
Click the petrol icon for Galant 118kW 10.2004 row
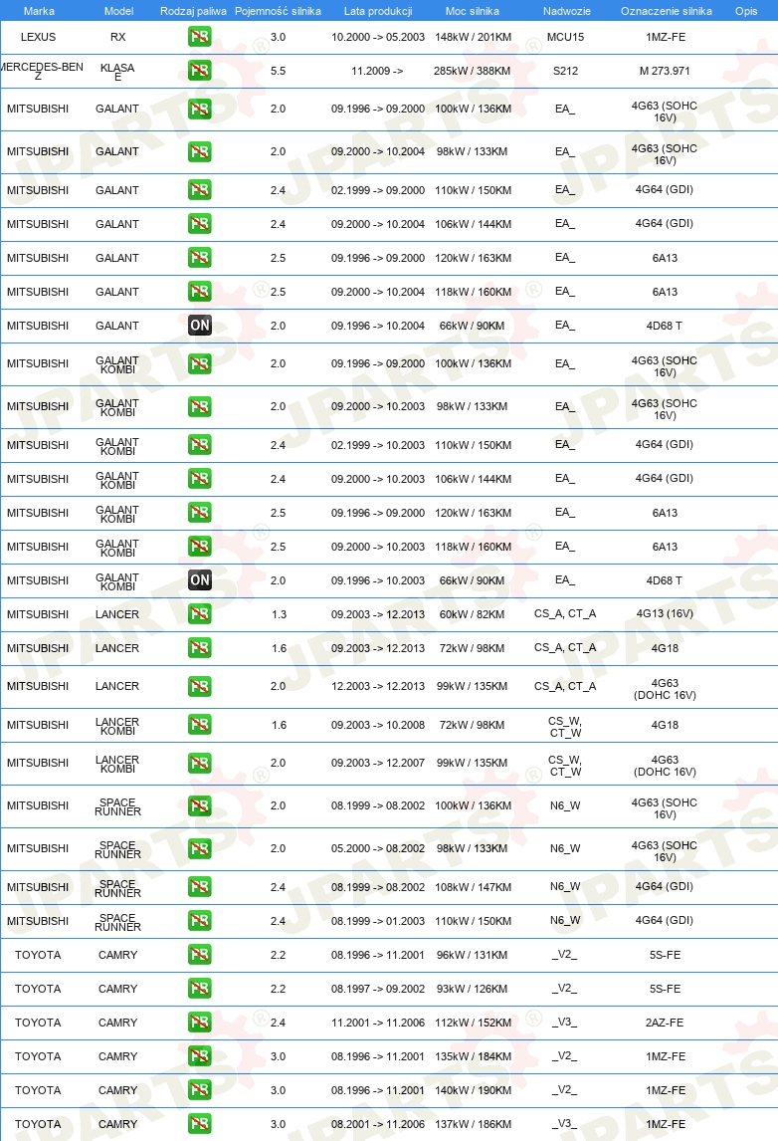[199, 292]
